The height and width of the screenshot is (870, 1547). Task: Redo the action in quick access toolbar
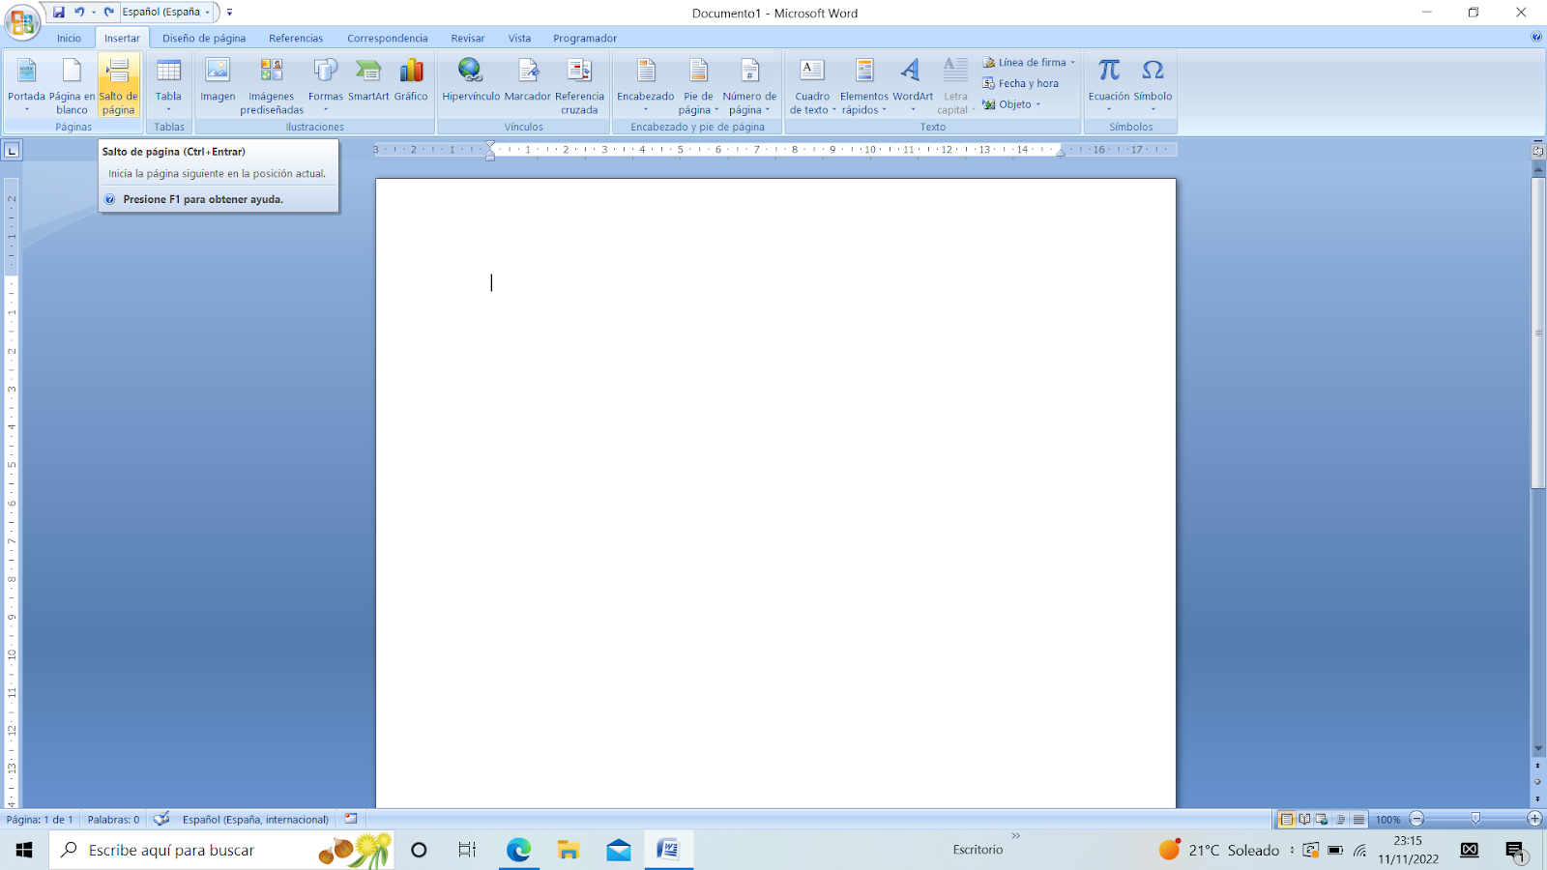[108, 13]
